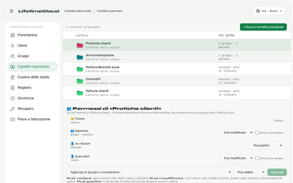This screenshot has width=293, height=183.
Task: Open Giulia Verdi permission level dropdown
Action: (x=237, y=158)
